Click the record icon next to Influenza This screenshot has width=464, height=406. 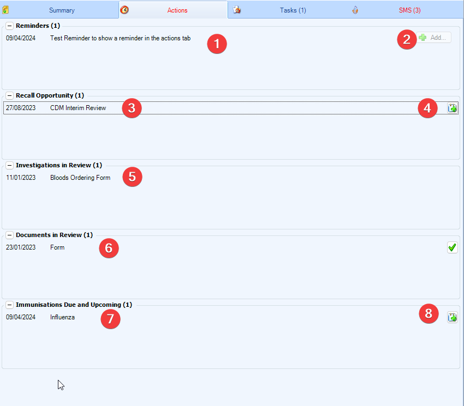[x=452, y=317]
